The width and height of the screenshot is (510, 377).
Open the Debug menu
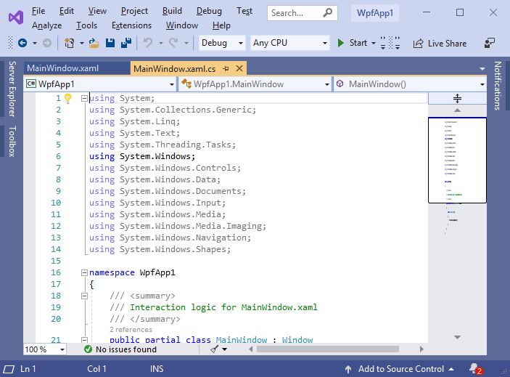pyautogui.click(x=209, y=11)
